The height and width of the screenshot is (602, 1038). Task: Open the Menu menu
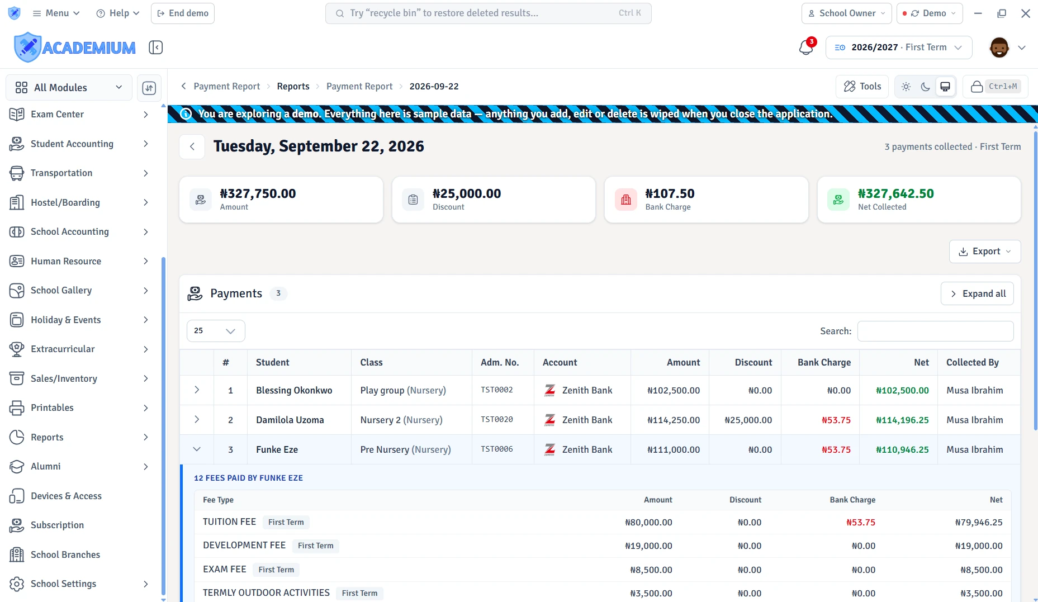tap(56, 13)
